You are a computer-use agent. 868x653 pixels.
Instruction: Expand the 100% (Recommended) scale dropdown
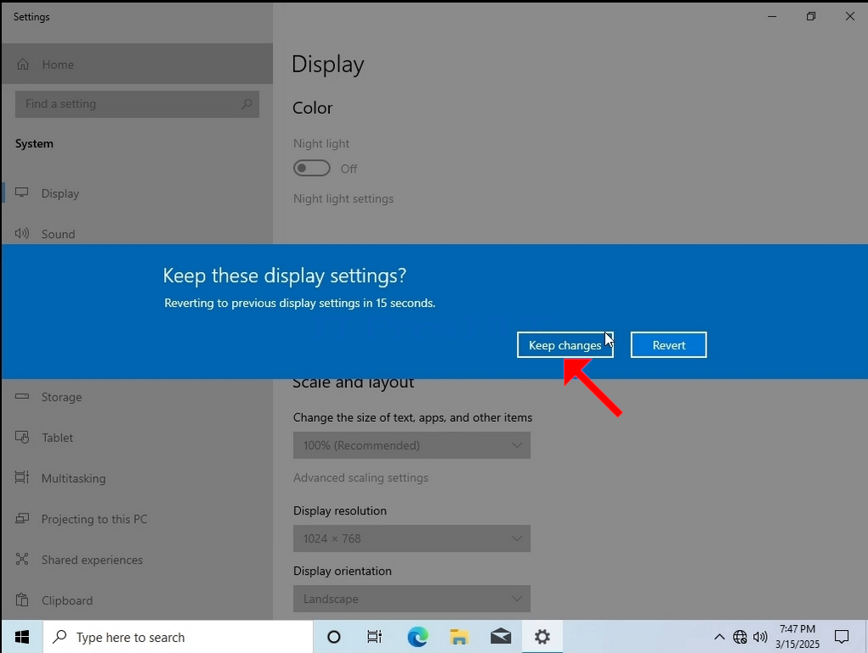pyautogui.click(x=411, y=446)
